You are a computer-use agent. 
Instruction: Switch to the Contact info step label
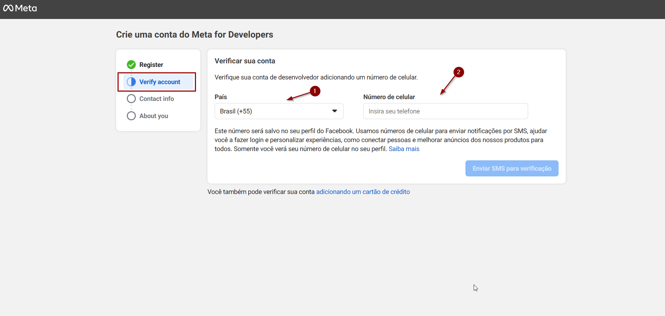157,99
